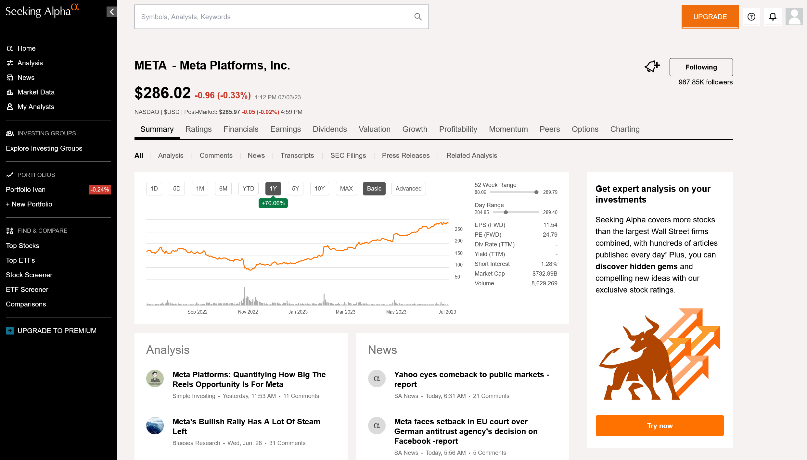Image resolution: width=807 pixels, height=460 pixels.
Task: Select the 5Y chart range
Action: [295, 189]
